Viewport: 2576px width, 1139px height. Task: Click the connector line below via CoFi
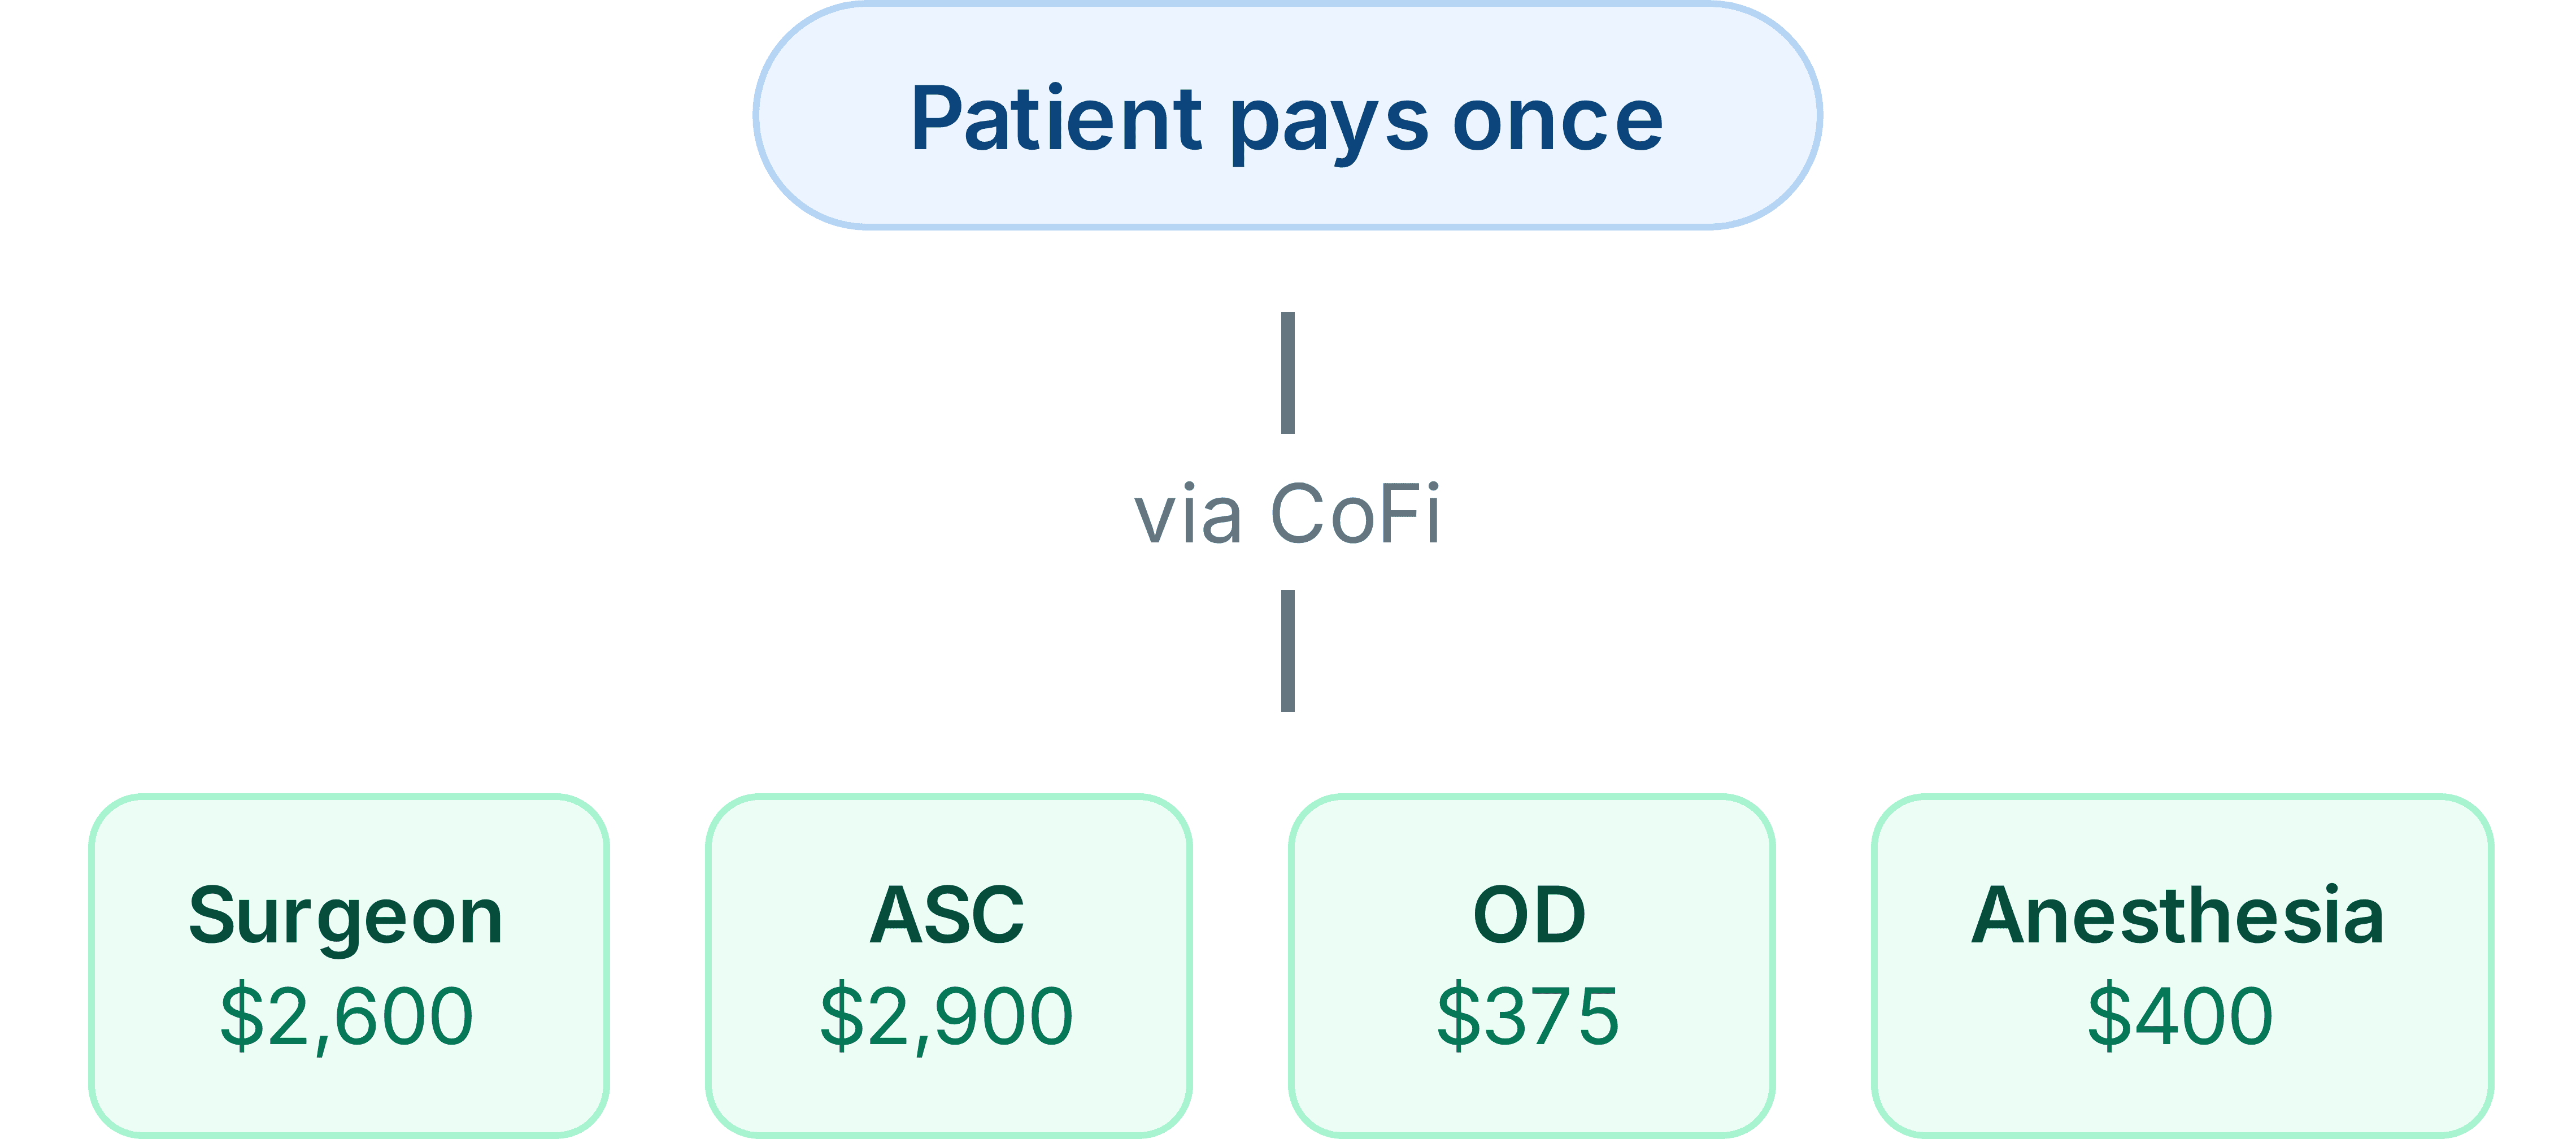(x=1288, y=651)
